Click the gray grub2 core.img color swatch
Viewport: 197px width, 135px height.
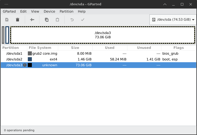[30, 53]
